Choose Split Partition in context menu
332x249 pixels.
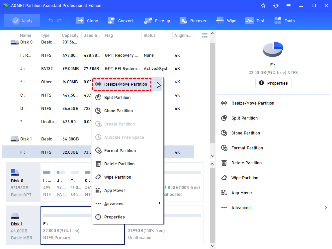coord(127,97)
